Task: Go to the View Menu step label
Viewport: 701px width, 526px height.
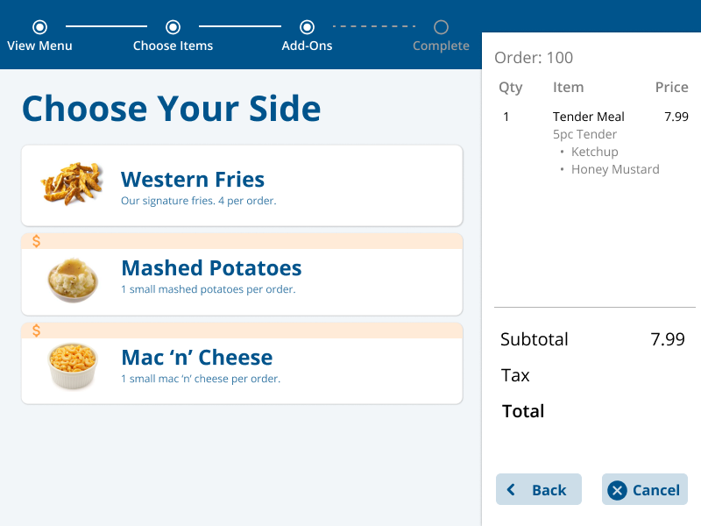Action: point(39,46)
